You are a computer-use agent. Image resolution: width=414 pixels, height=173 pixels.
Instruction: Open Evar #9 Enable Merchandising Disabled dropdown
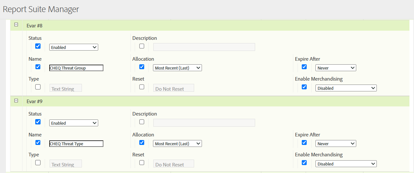pos(346,164)
